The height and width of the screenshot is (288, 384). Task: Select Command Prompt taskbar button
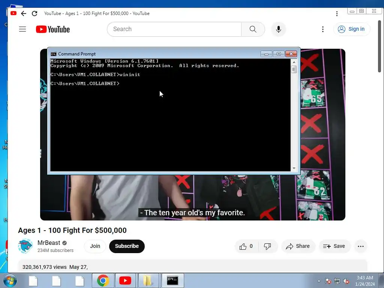click(172, 280)
